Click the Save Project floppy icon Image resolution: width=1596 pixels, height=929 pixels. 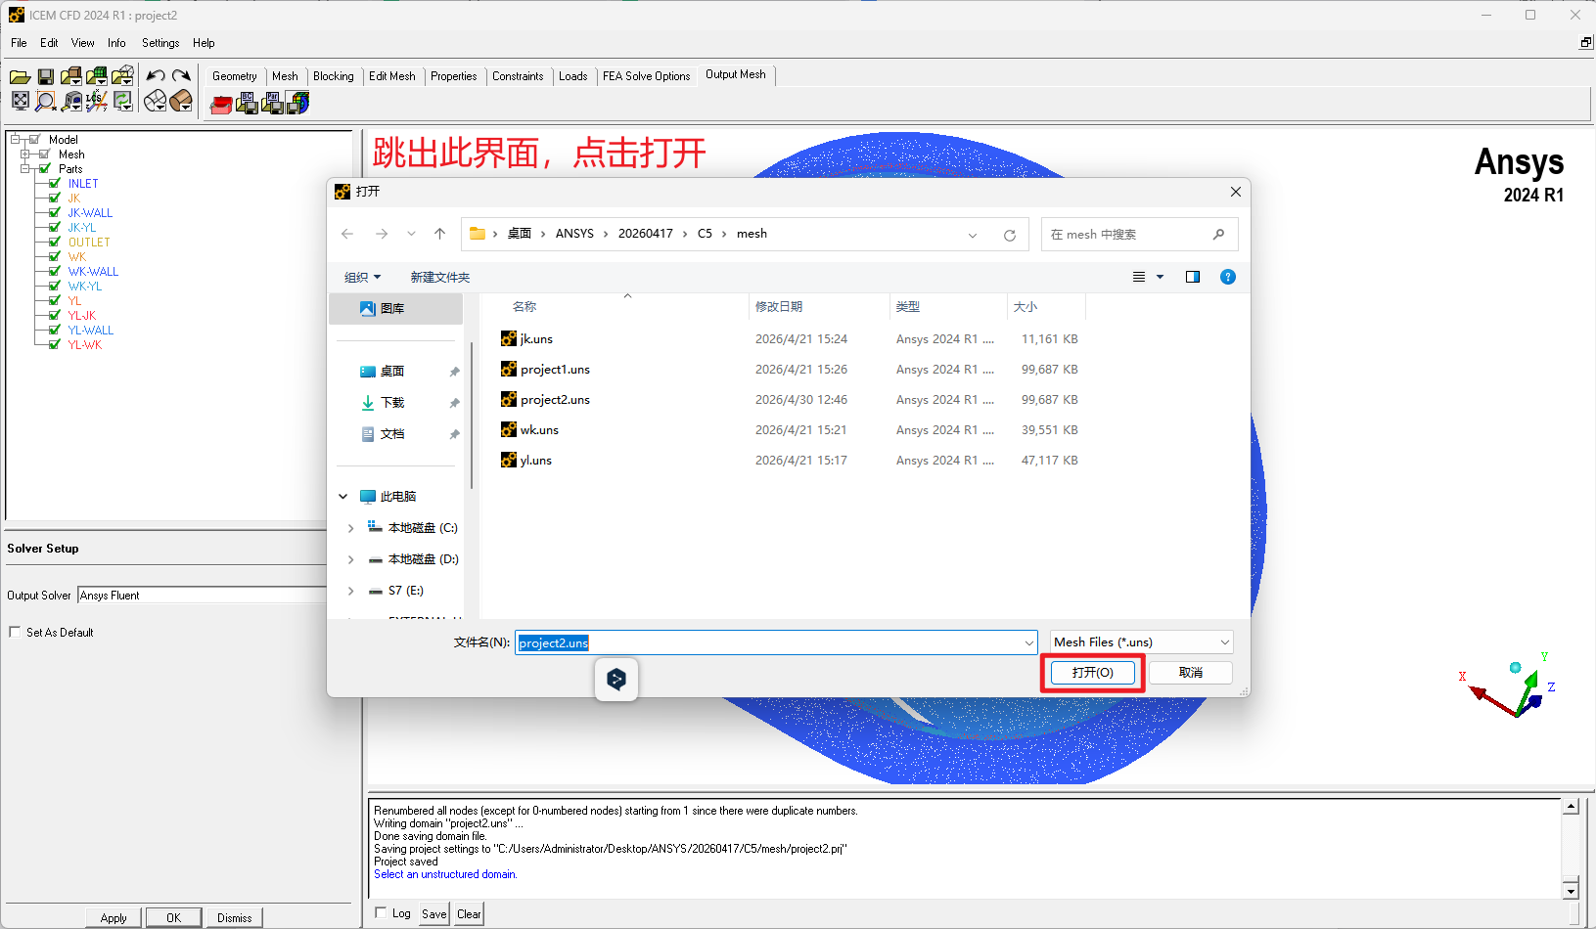tap(45, 76)
